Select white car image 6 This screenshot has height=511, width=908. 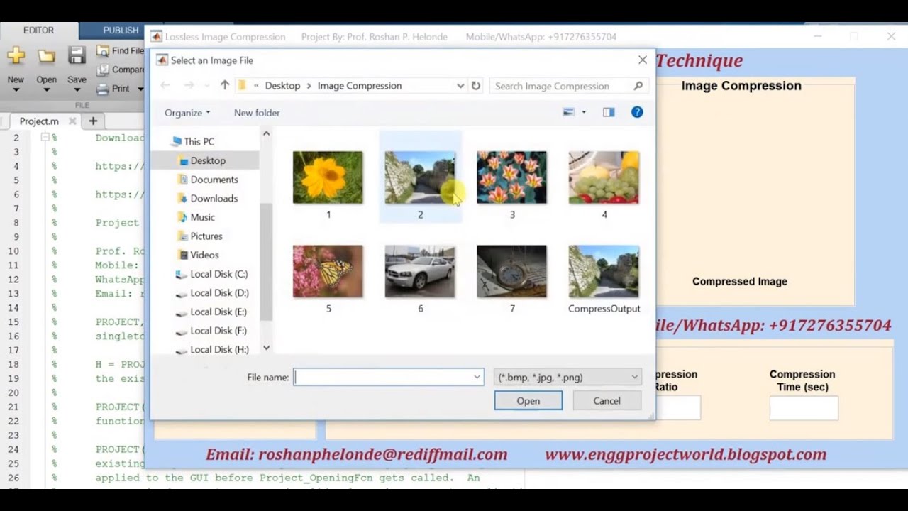(420, 271)
